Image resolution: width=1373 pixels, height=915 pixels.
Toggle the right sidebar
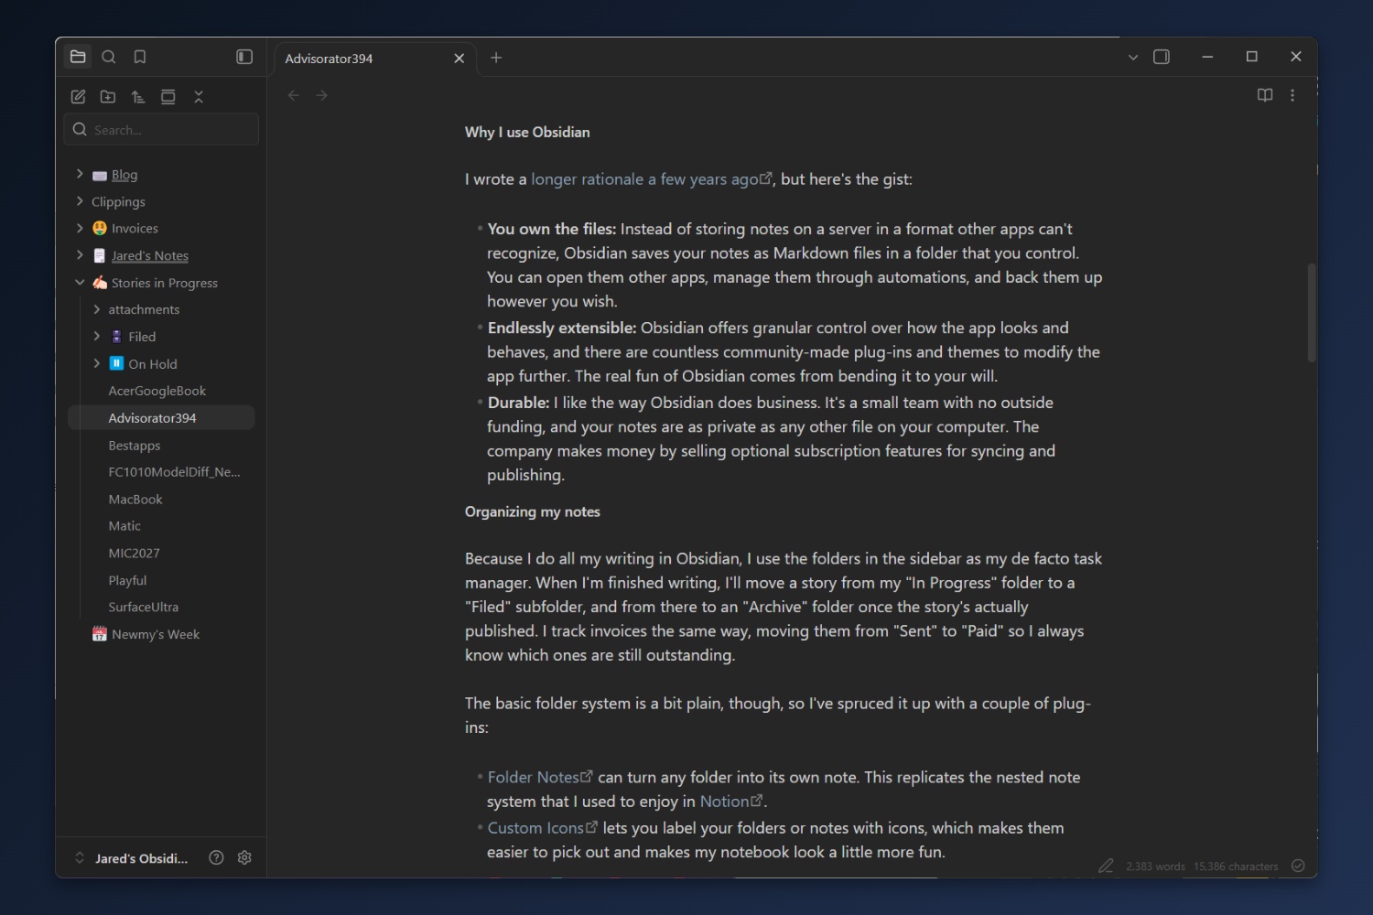coord(1162,57)
